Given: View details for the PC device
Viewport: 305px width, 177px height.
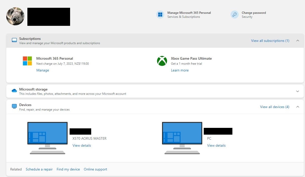Looking at the screenshot, I should pos(216,145).
